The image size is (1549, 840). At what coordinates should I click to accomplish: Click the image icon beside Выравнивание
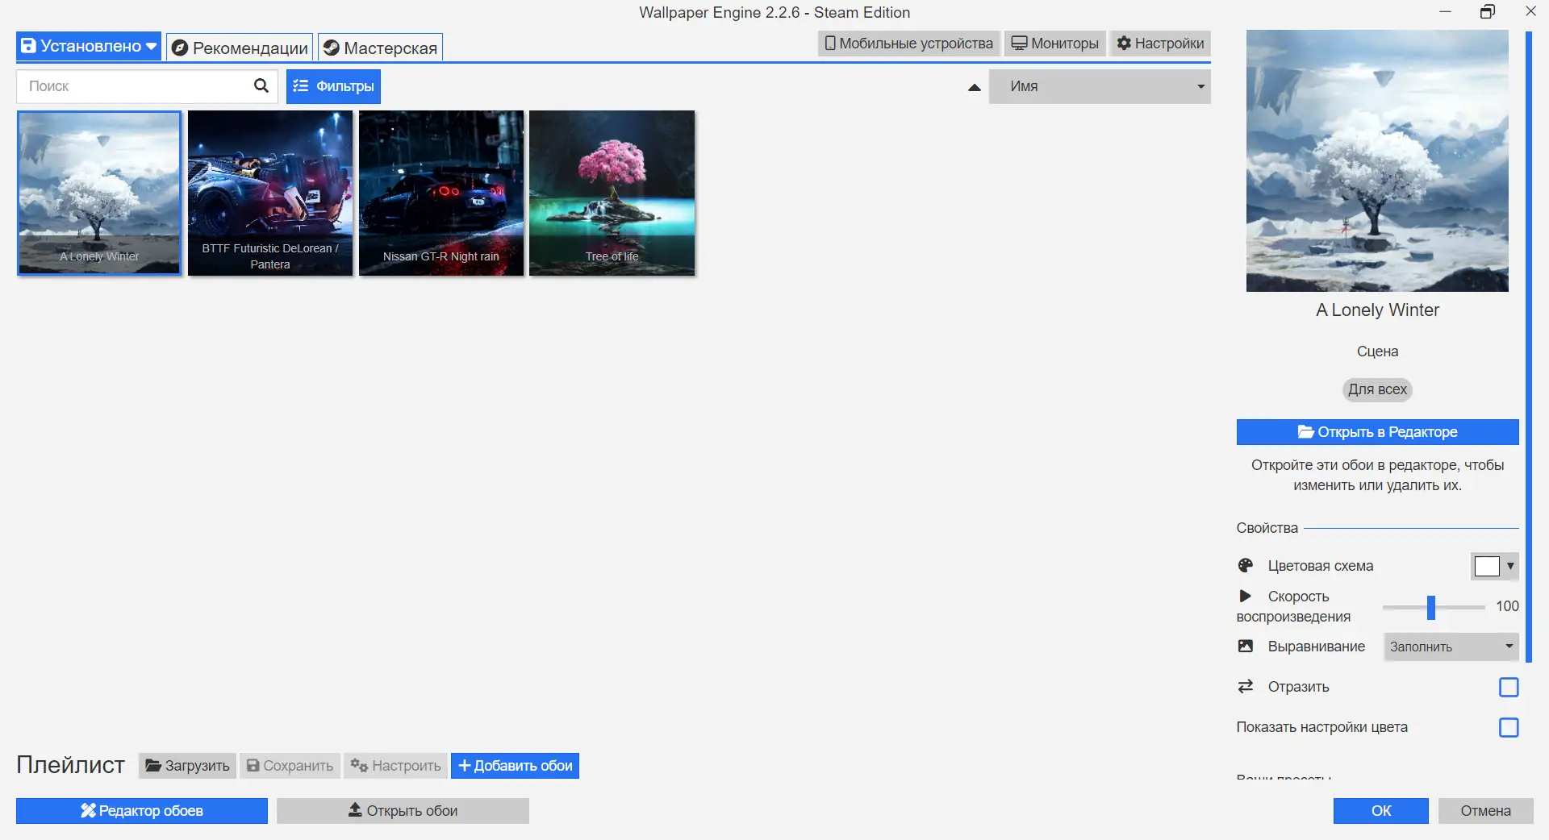point(1246,647)
